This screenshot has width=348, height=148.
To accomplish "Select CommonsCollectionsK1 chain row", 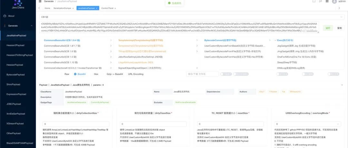I will 73,68.
